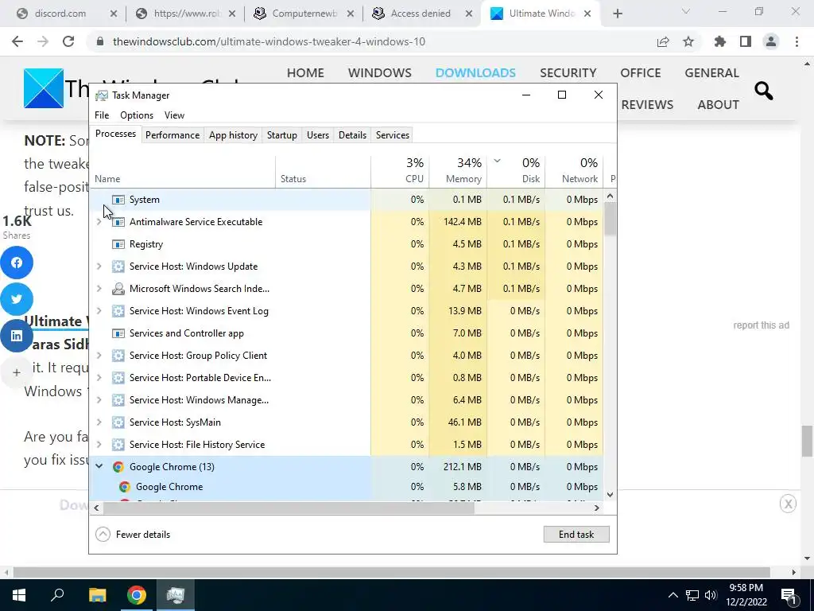Open Task Manager Options menu
This screenshot has width=814, height=611.
click(137, 115)
